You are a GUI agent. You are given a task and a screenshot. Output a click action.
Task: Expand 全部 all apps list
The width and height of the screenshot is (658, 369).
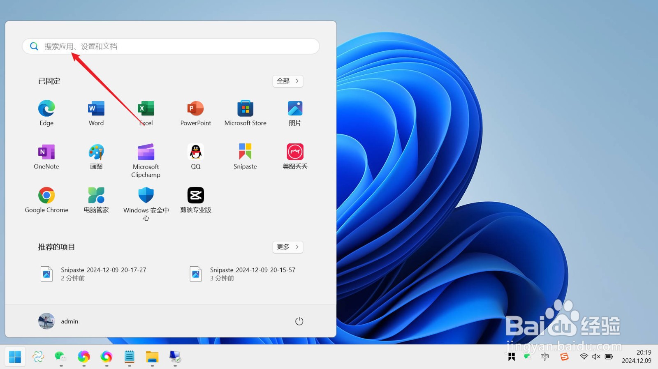(x=288, y=81)
